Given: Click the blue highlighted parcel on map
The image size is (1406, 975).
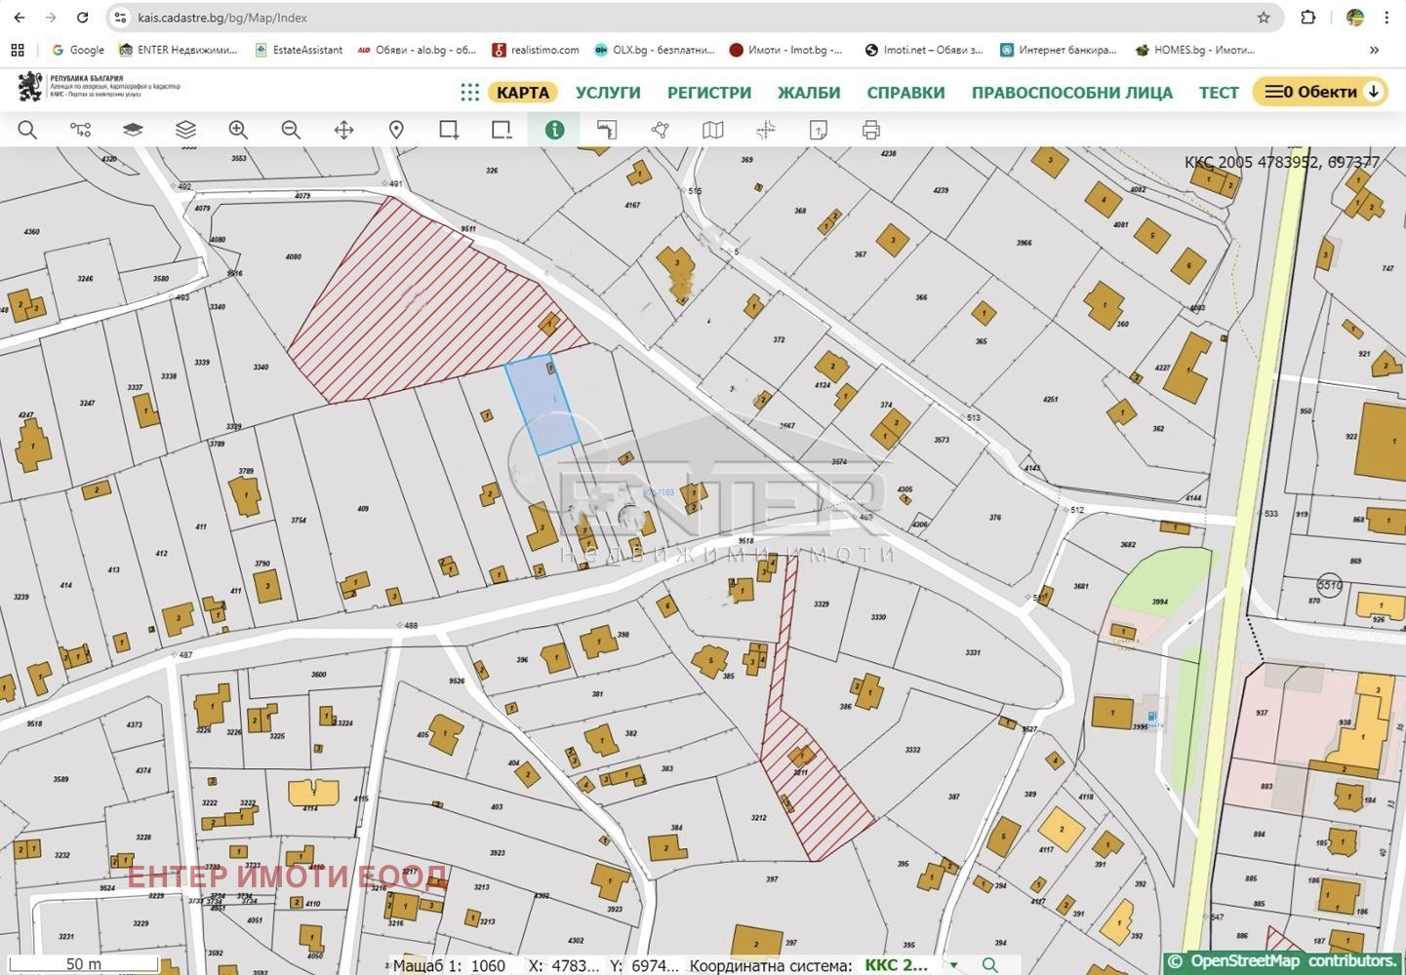Looking at the screenshot, I should pyautogui.click(x=542, y=405).
